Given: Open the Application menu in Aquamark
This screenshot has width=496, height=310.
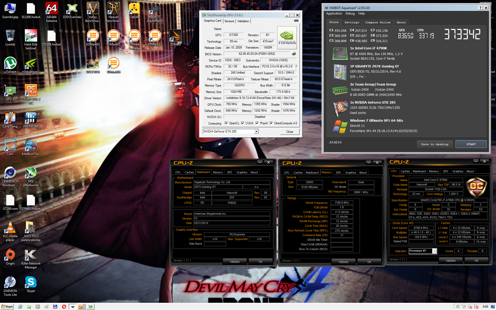Looking at the screenshot, I should [x=334, y=13].
